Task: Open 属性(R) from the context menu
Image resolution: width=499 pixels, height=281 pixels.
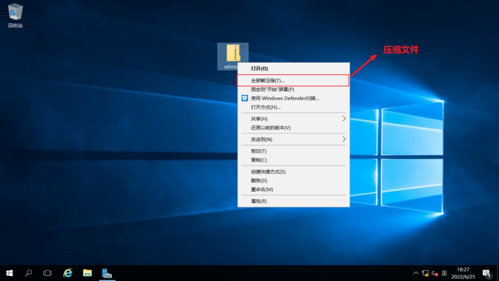Action: pos(293,201)
